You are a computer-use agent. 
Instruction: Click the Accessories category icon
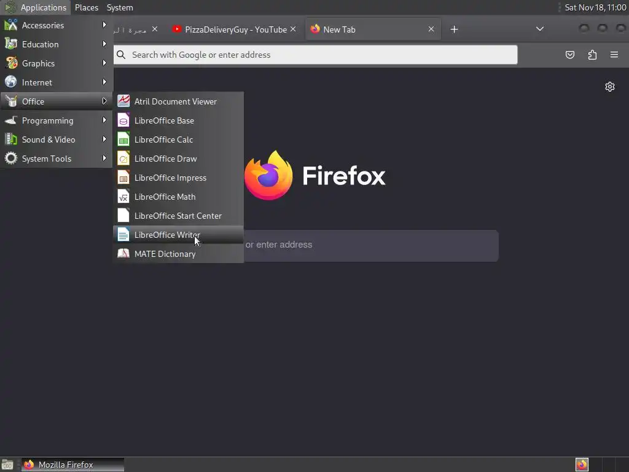coord(11,25)
